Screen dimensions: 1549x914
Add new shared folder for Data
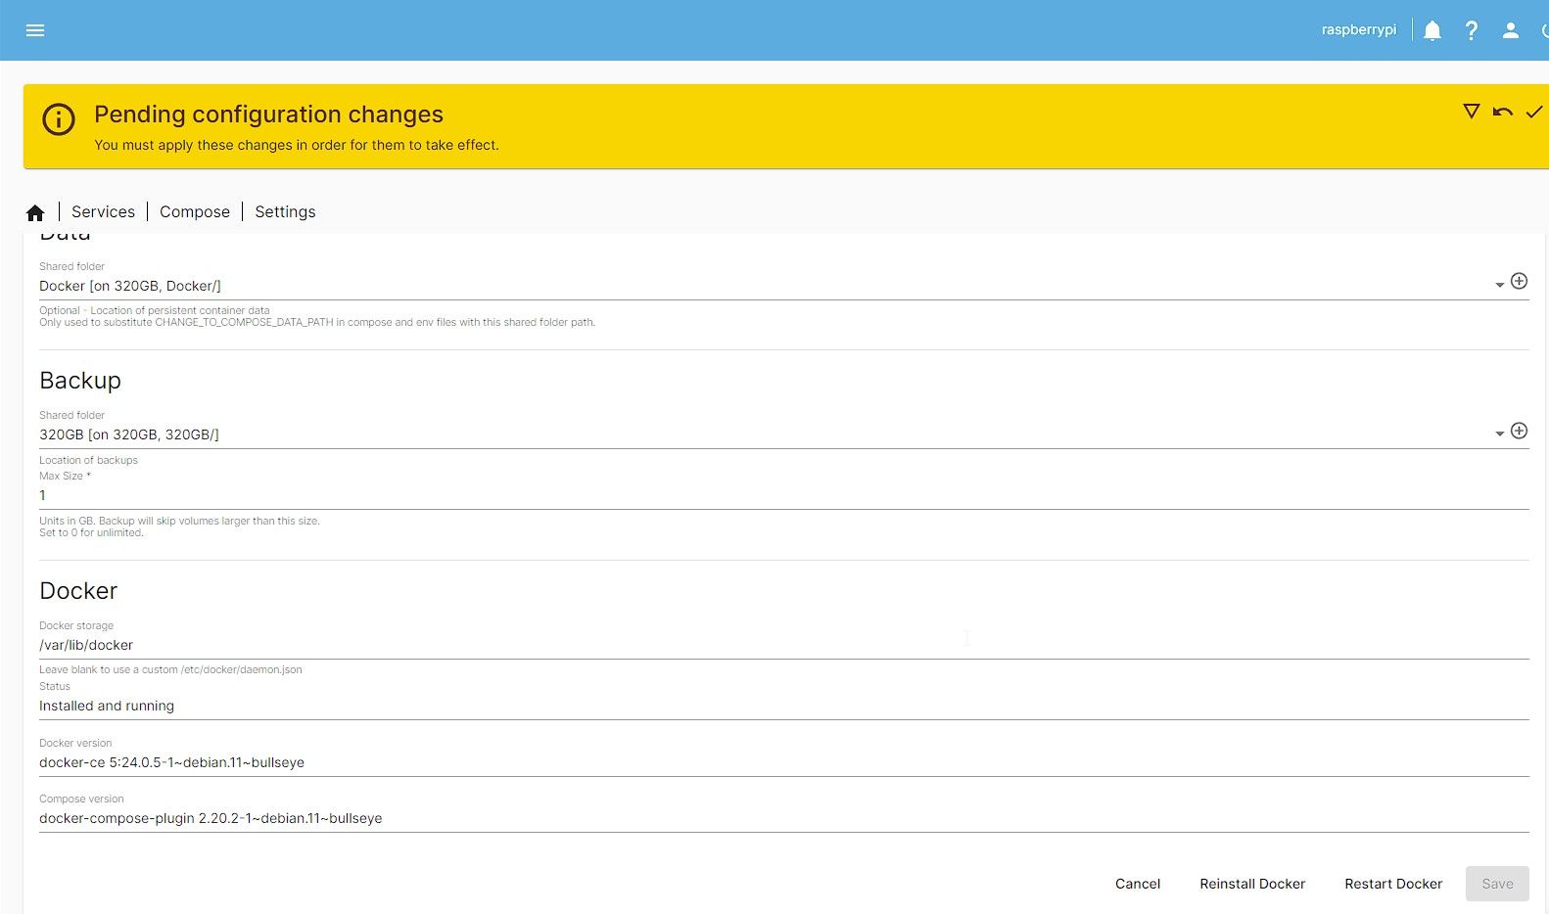click(1519, 282)
